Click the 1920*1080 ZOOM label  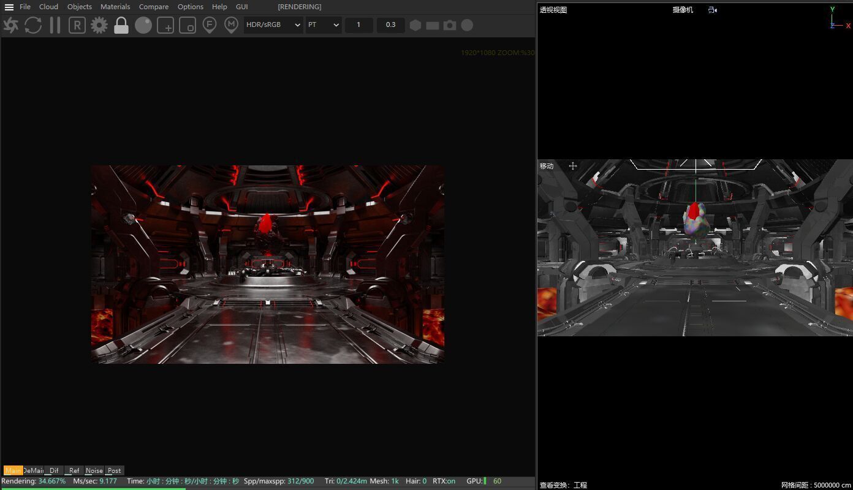(x=498, y=53)
